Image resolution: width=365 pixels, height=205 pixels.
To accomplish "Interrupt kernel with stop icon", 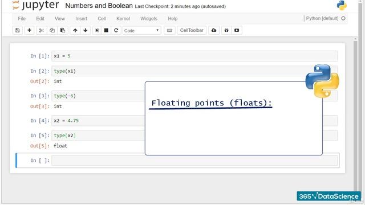I will coord(106,30).
